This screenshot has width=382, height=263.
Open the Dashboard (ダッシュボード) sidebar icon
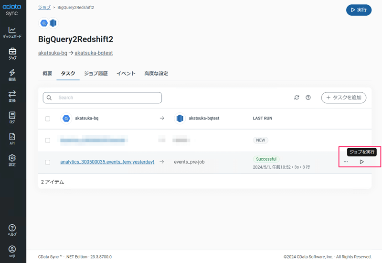(12, 33)
